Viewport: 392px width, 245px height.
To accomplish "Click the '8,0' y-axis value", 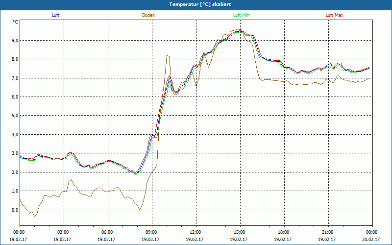I will [15, 59].
